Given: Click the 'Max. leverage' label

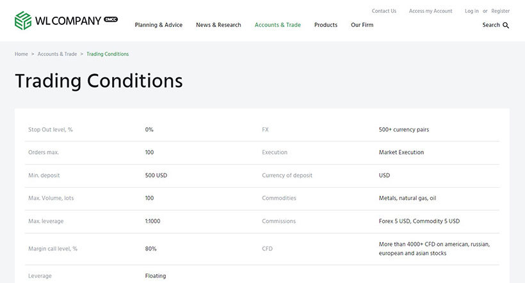Looking at the screenshot, I should click(x=46, y=221).
